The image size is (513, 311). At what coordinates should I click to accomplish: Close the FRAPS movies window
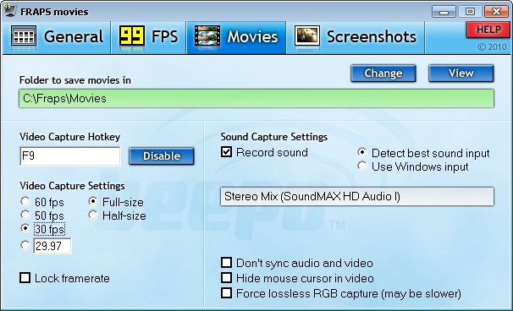point(496,12)
